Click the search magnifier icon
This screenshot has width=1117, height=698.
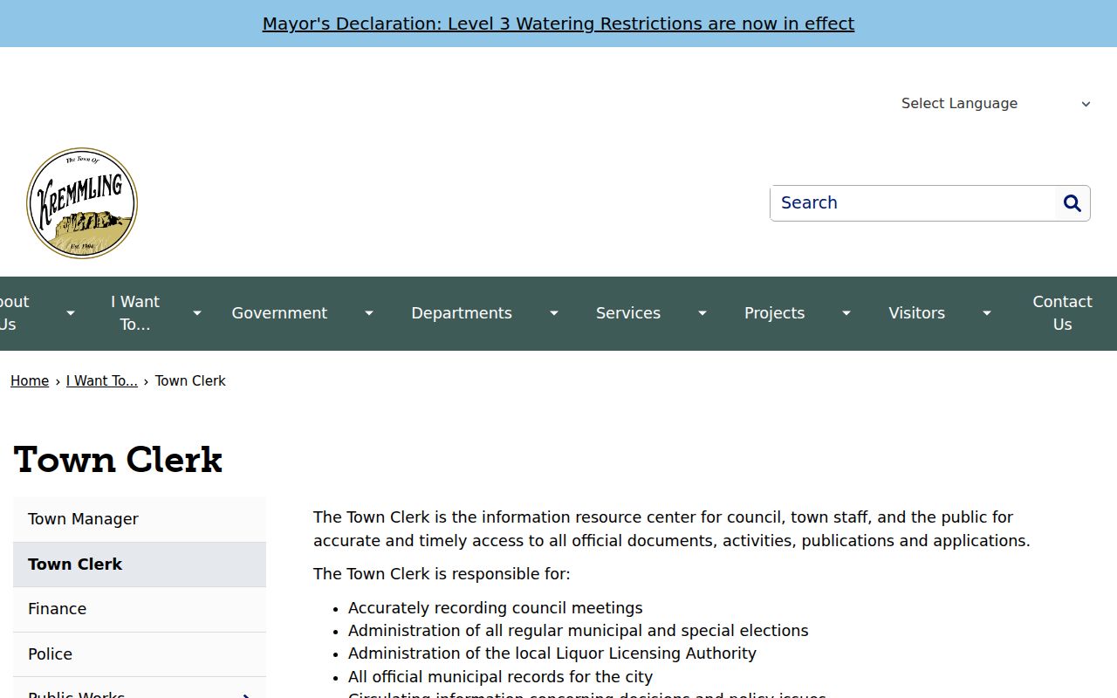(1072, 203)
